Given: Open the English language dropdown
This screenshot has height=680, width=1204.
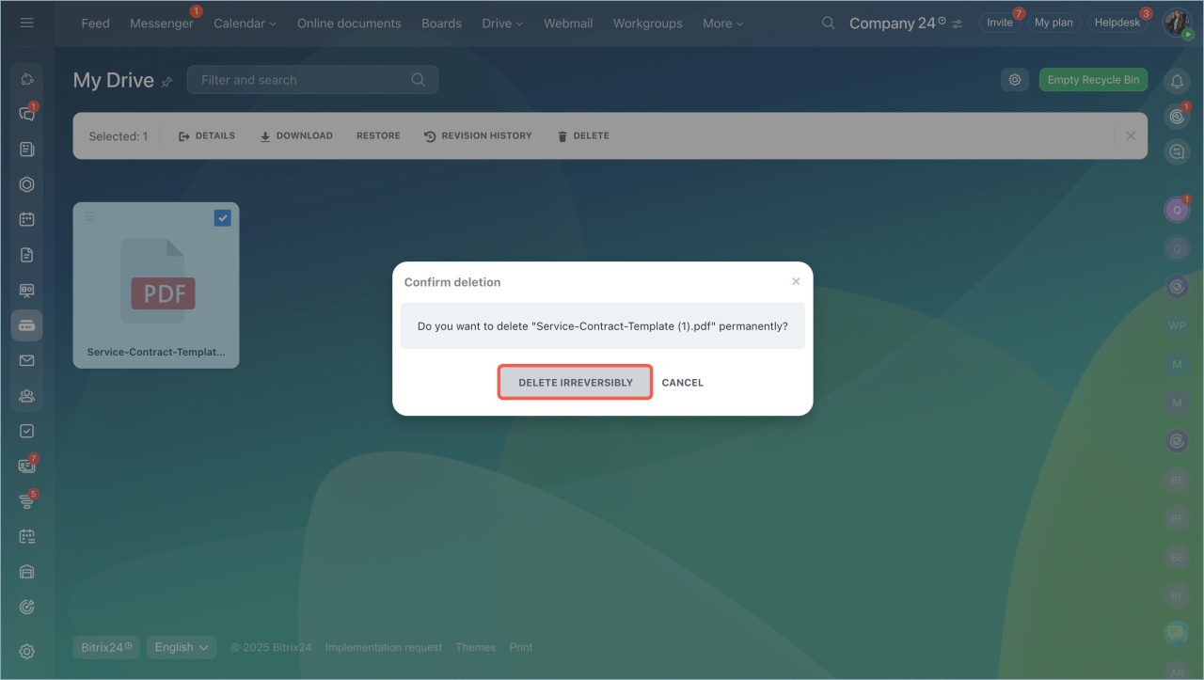Looking at the screenshot, I should pos(182,647).
